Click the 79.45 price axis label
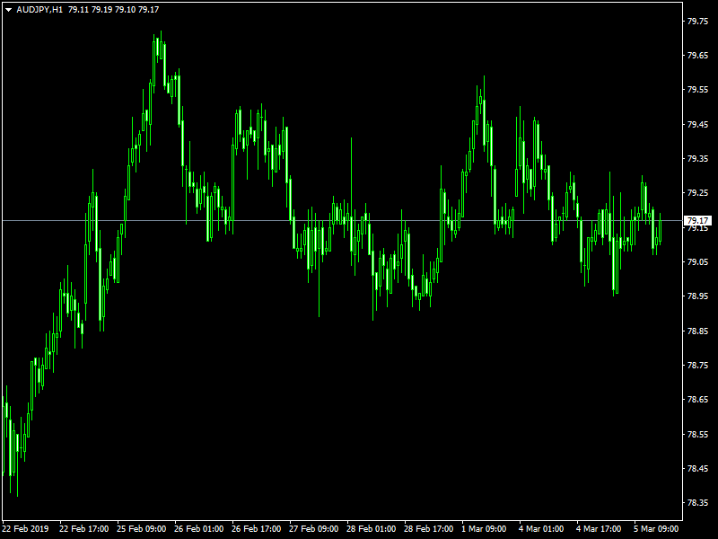This screenshot has height=539, width=718. 698,125
